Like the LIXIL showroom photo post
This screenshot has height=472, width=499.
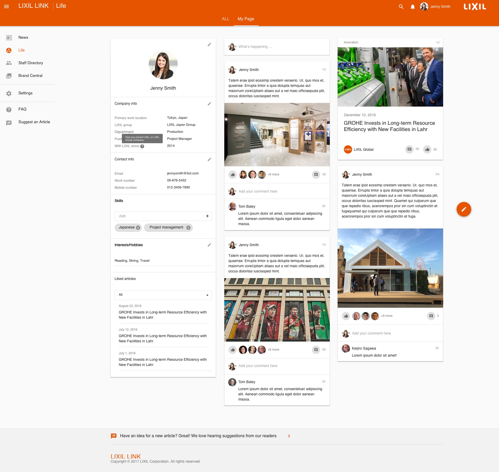pos(233,175)
